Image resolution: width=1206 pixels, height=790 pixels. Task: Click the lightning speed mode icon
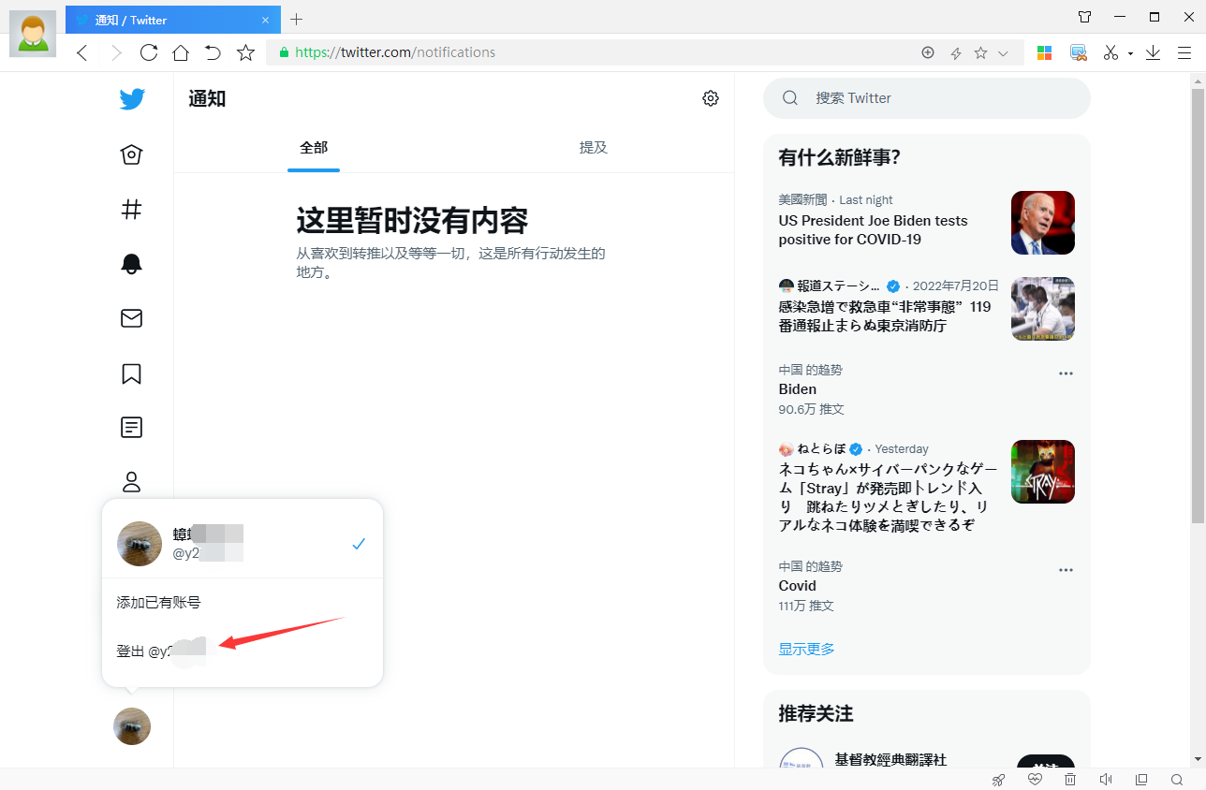(956, 53)
